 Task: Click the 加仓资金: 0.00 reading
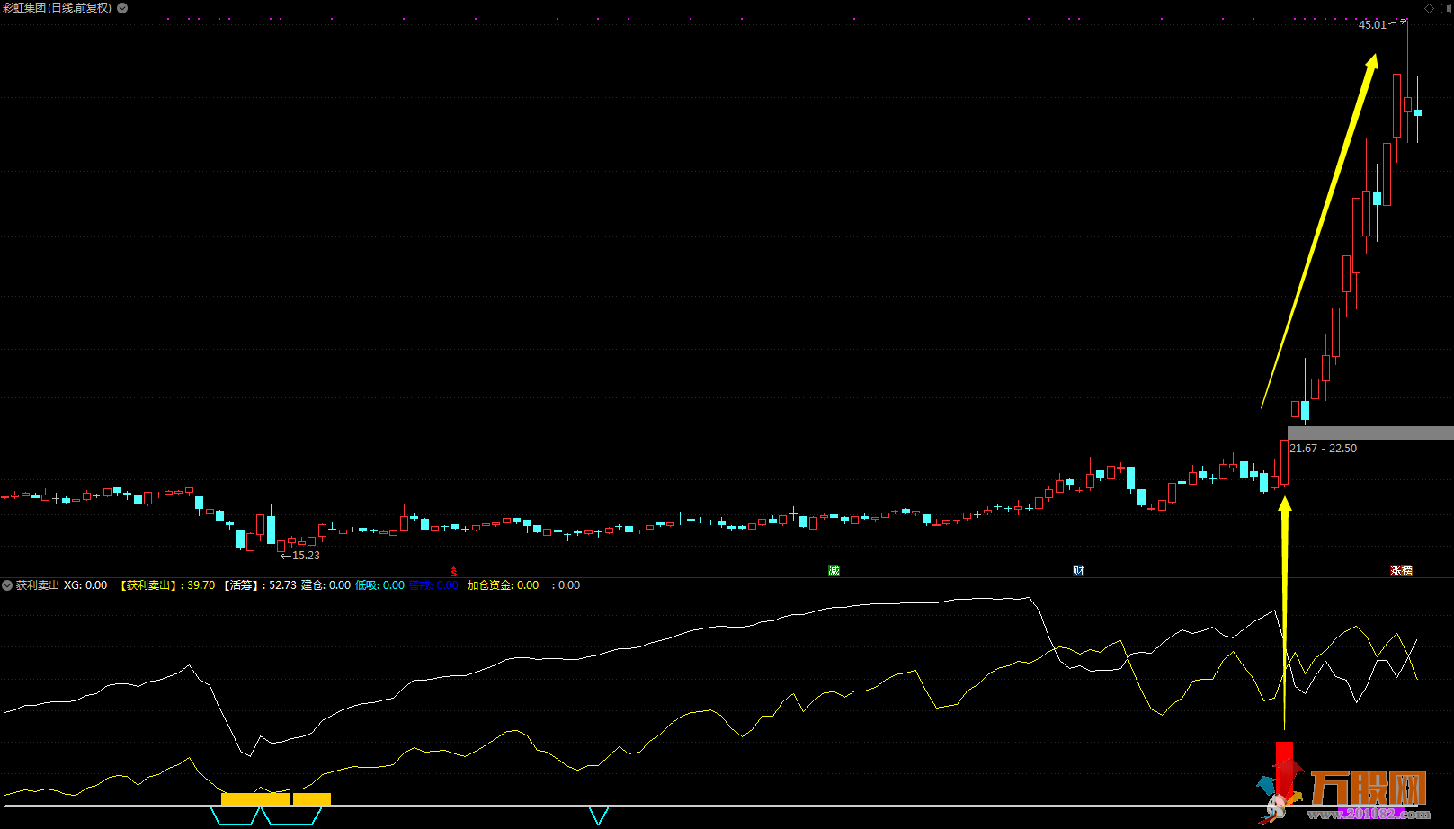tap(503, 585)
